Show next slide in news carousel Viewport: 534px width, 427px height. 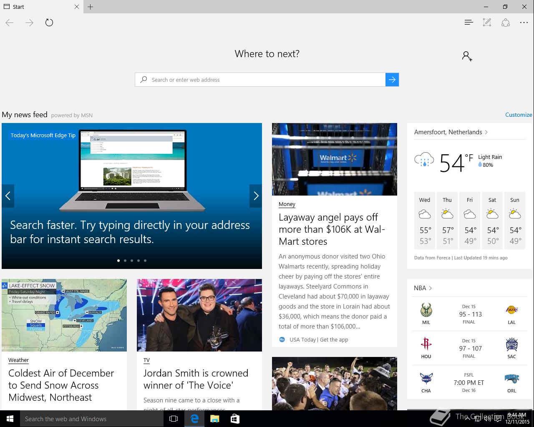(256, 196)
